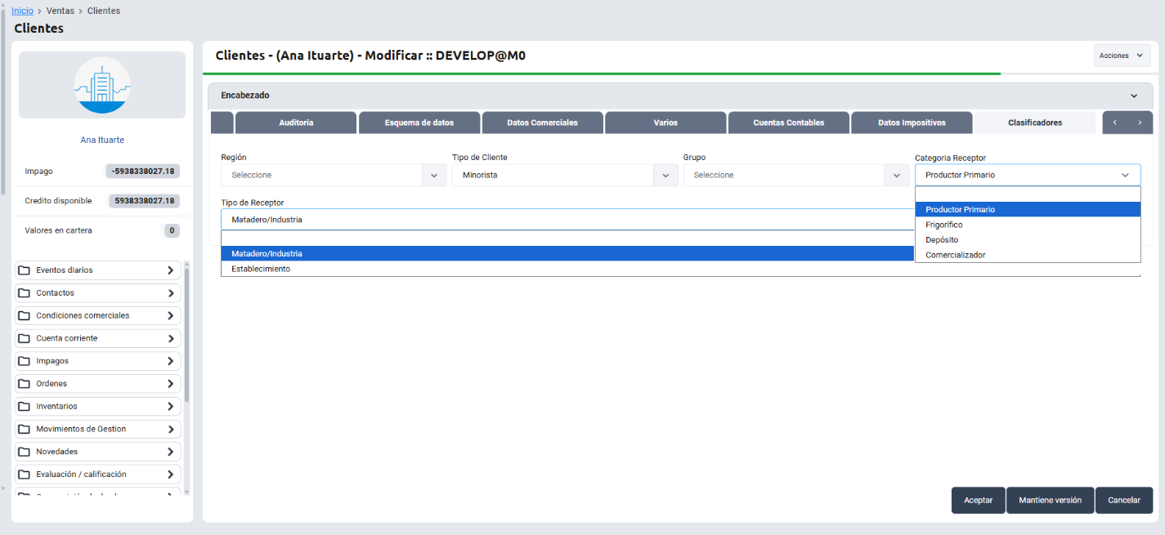Click the folder icon next to Impagos

point(25,361)
